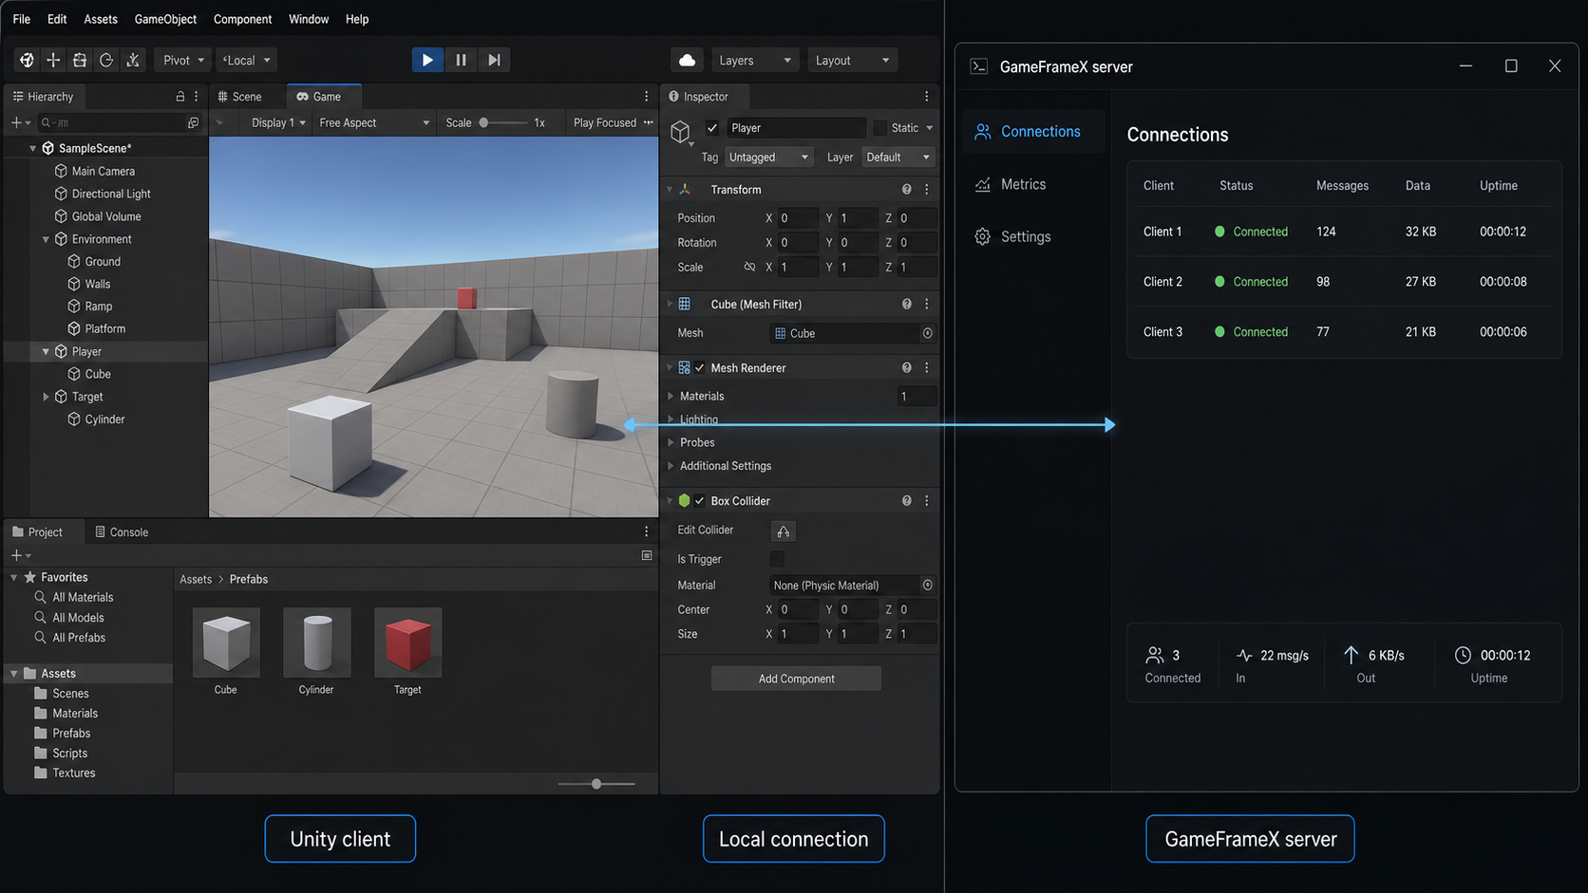Open the GameObject menu
The height and width of the screenshot is (893, 1588).
pos(165,19)
